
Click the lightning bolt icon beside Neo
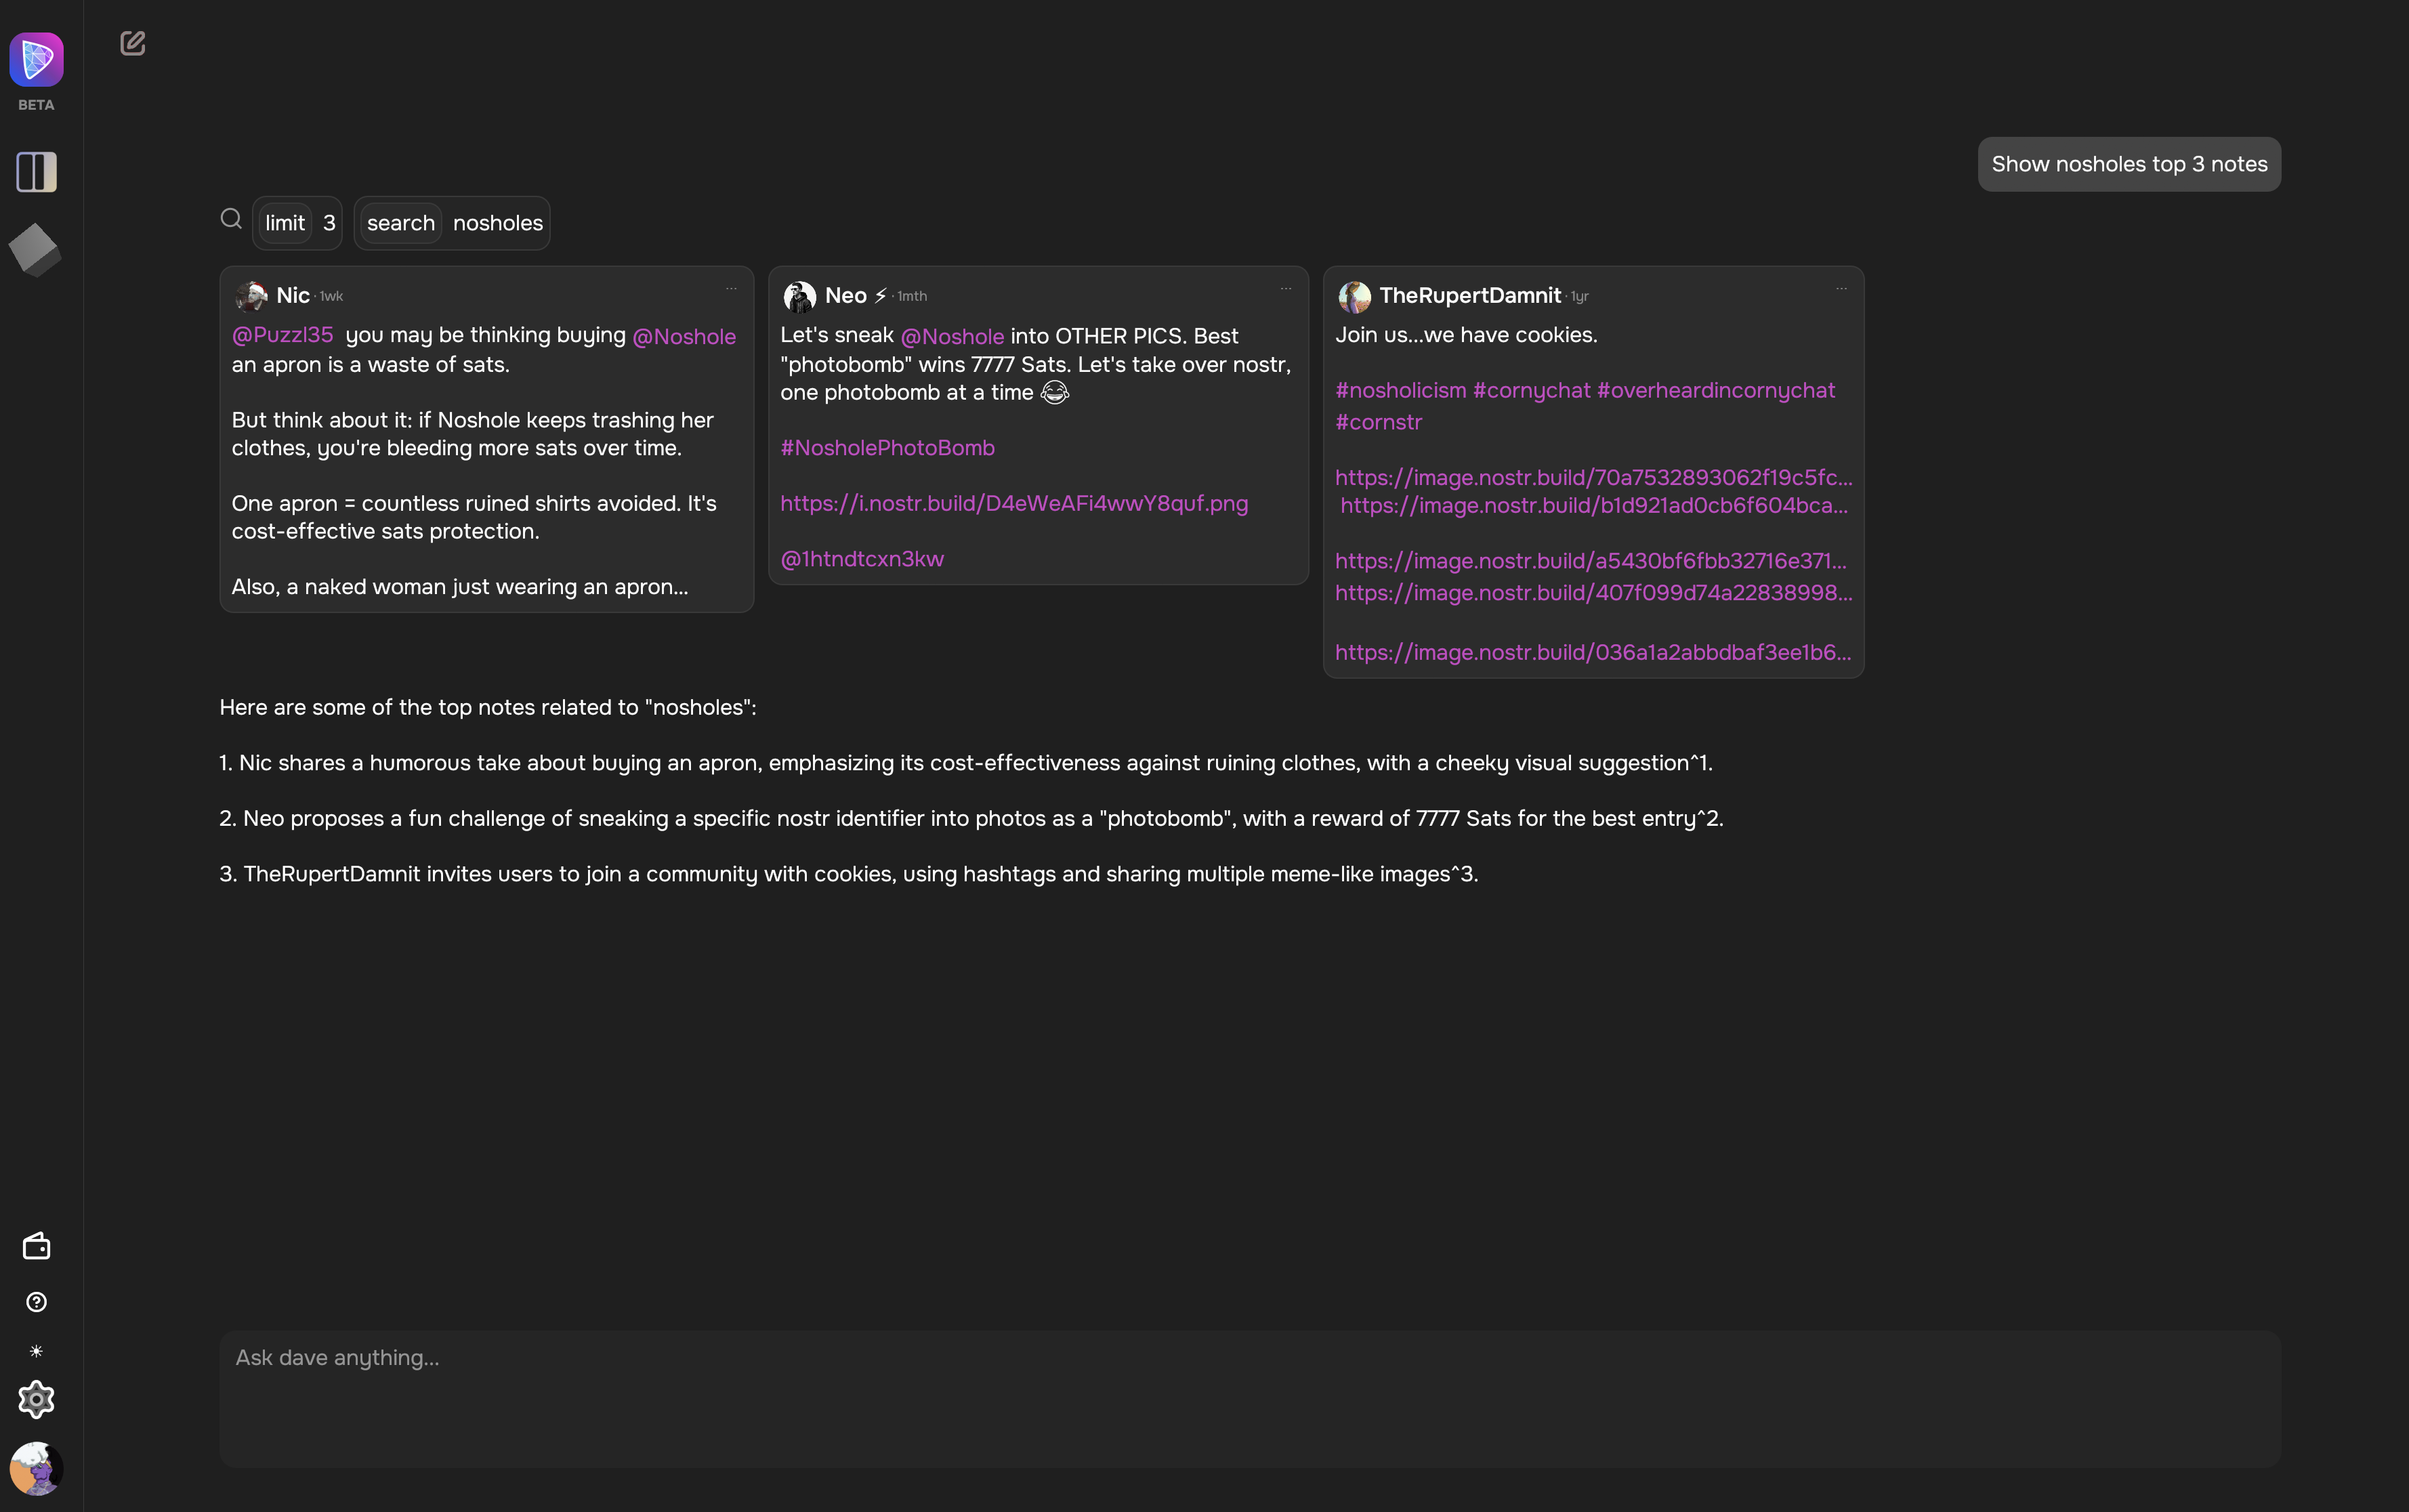click(x=881, y=295)
